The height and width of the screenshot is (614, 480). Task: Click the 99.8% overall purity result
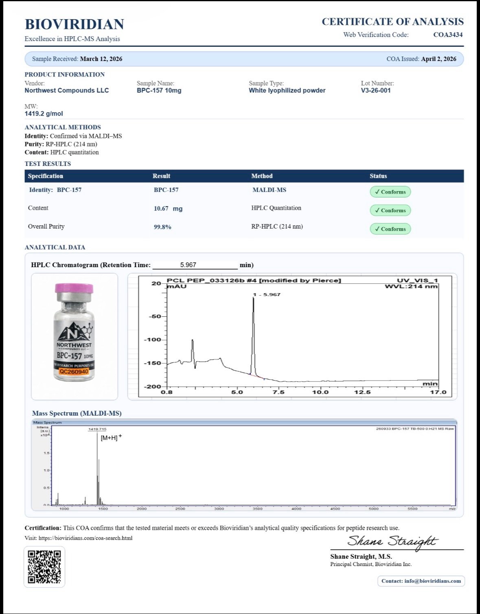[162, 227]
